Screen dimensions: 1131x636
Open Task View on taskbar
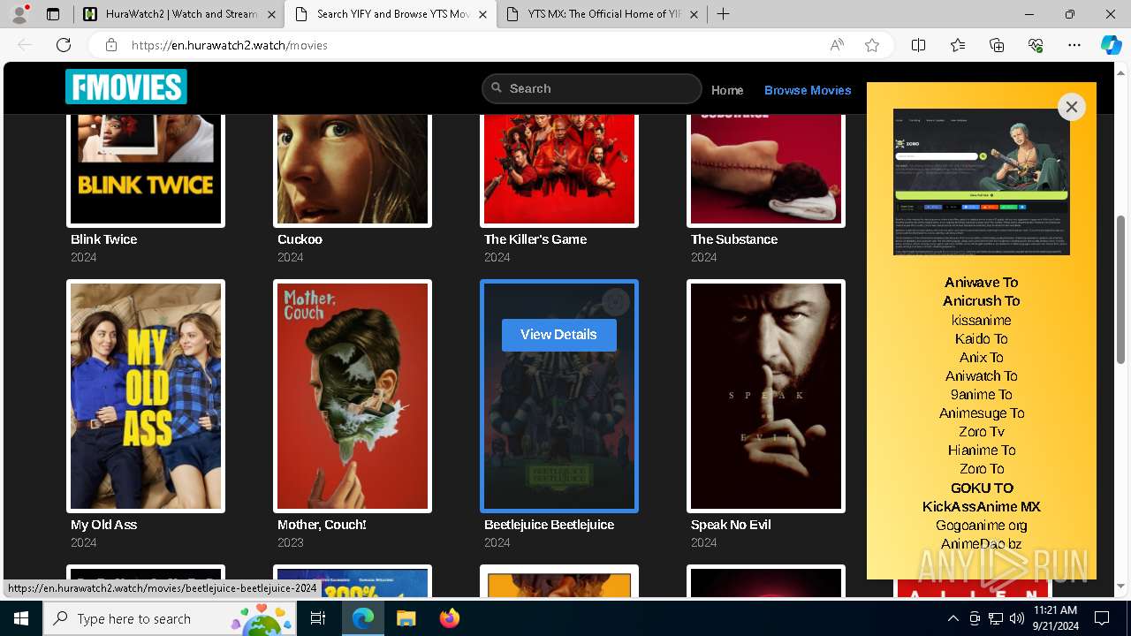pyautogui.click(x=319, y=618)
